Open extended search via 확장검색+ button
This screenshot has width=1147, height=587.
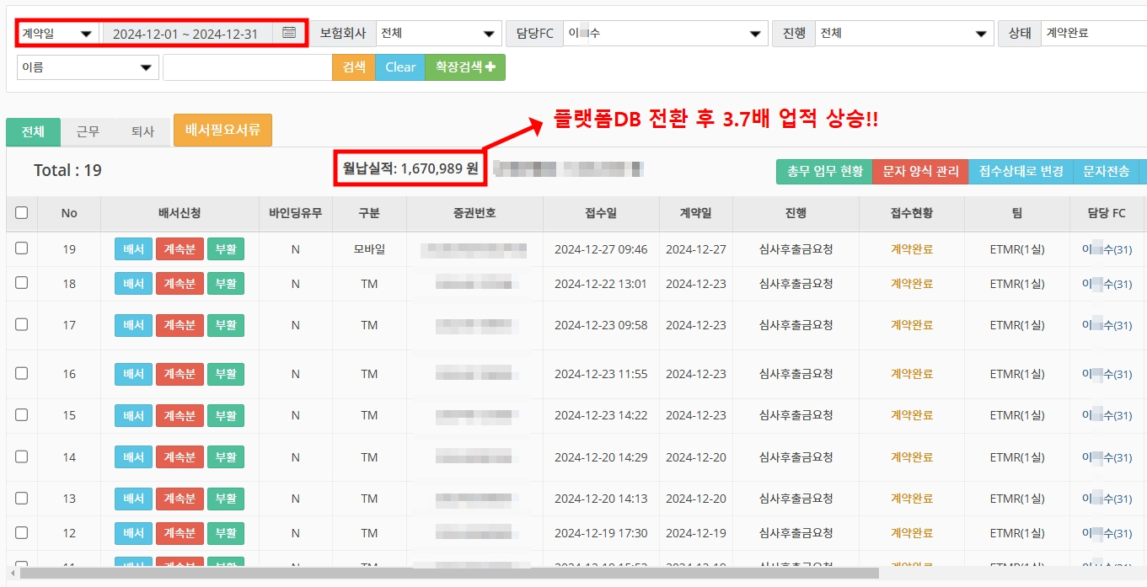[x=464, y=67]
